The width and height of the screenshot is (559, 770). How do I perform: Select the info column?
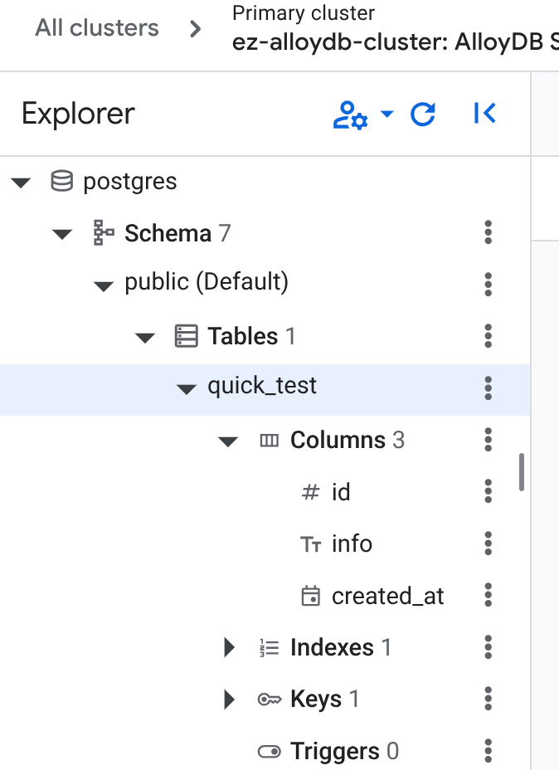(352, 543)
